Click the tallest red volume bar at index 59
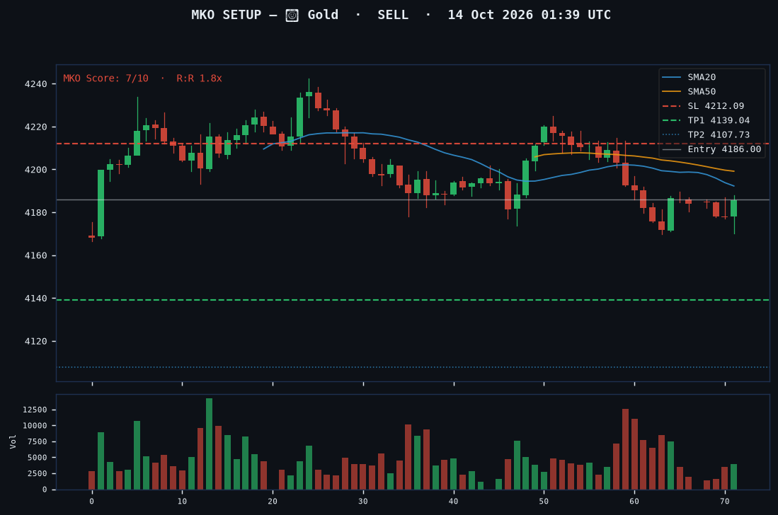 (625, 449)
